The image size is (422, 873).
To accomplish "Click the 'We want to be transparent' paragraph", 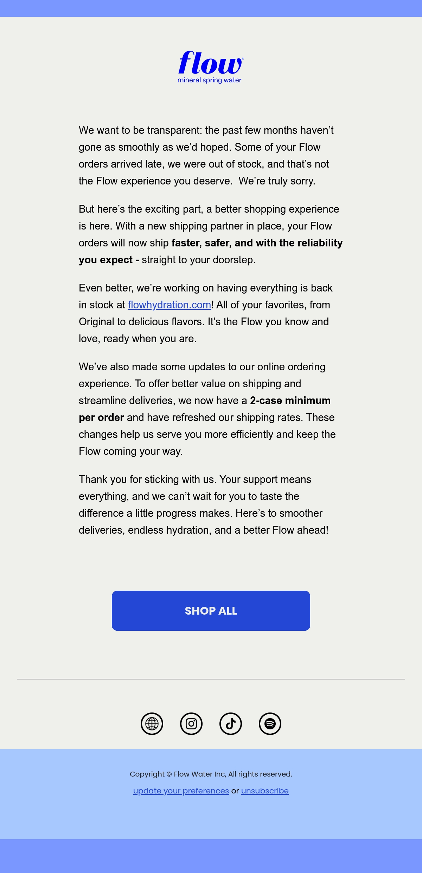I will [206, 156].
